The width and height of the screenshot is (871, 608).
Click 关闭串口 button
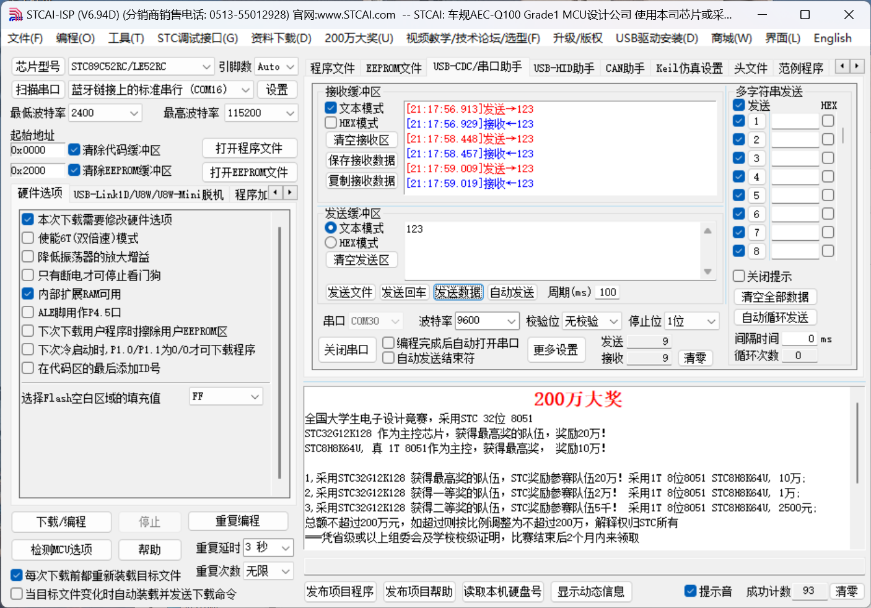pos(346,350)
